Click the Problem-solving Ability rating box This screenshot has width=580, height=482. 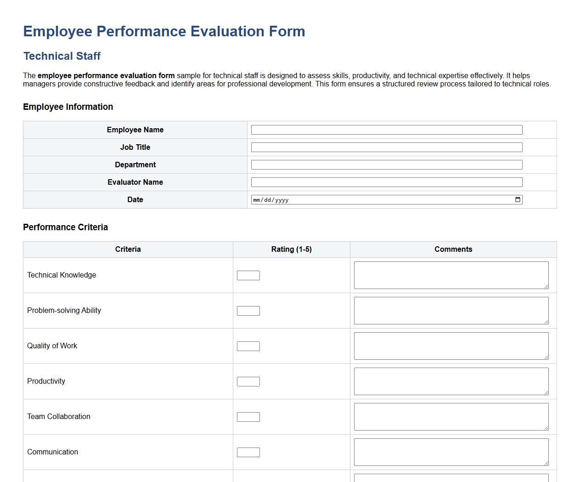(x=248, y=310)
